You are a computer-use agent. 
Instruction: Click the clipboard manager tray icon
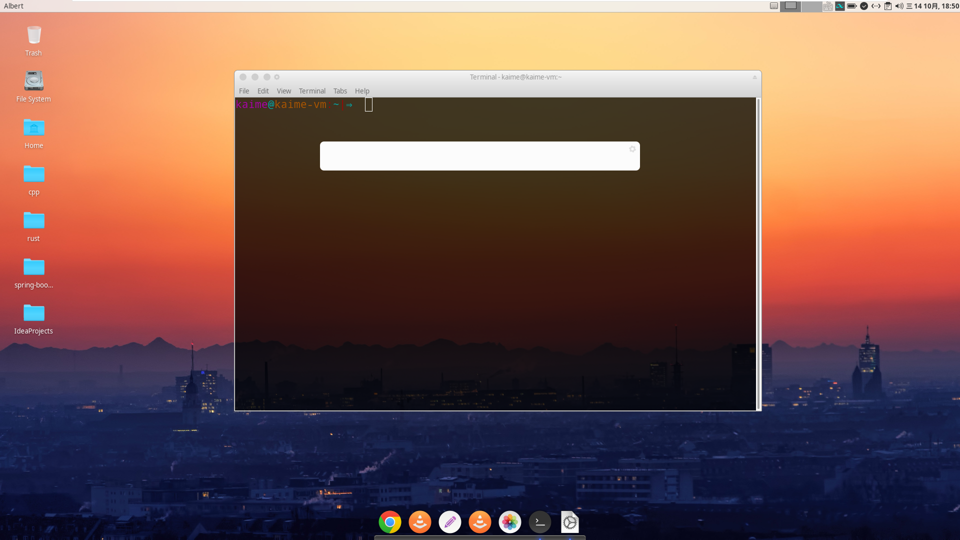888,6
